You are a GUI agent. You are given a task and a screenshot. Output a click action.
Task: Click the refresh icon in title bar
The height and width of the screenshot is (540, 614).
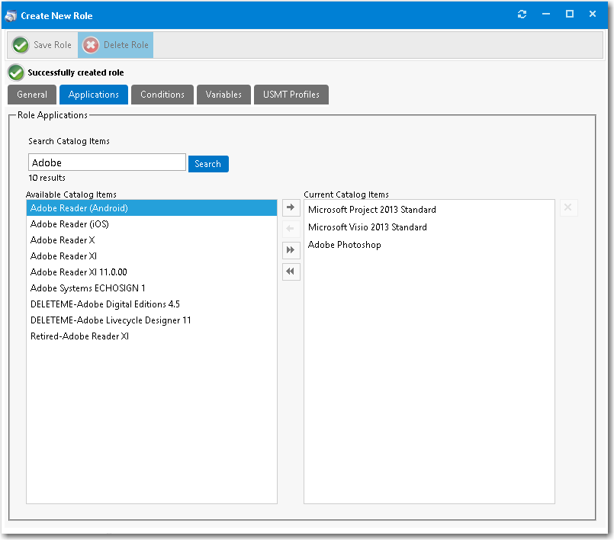522,14
